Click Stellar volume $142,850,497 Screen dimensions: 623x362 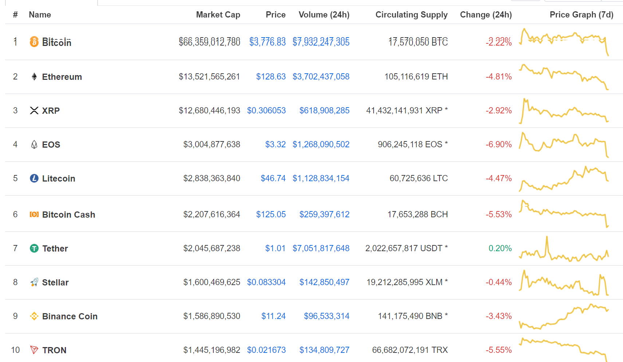[324, 282]
